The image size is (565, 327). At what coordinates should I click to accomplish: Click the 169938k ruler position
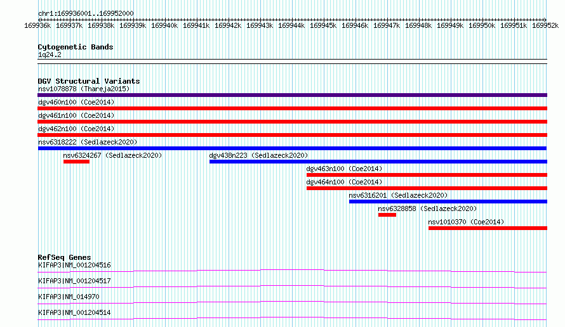click(101, 25)
